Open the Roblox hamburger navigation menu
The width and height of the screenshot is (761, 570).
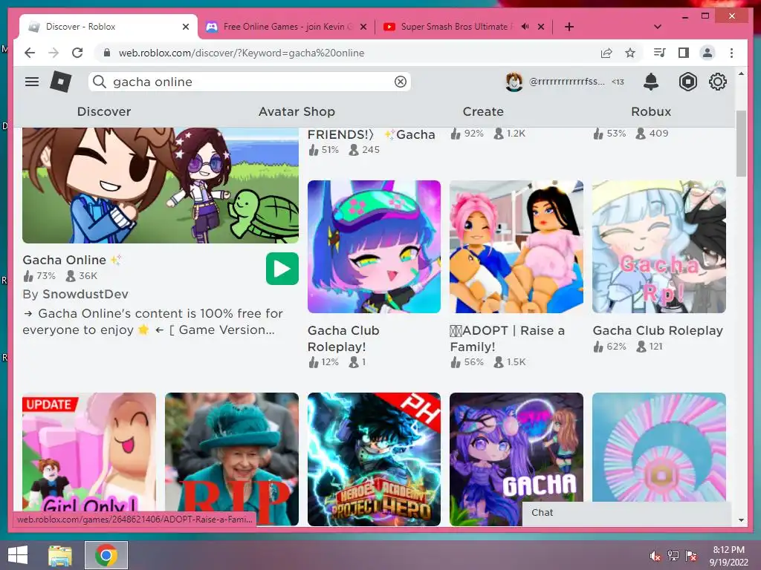(32, 82)
